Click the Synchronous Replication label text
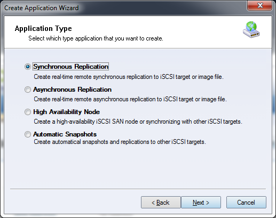This screenshot has height=218, width=276. point(71,67)
